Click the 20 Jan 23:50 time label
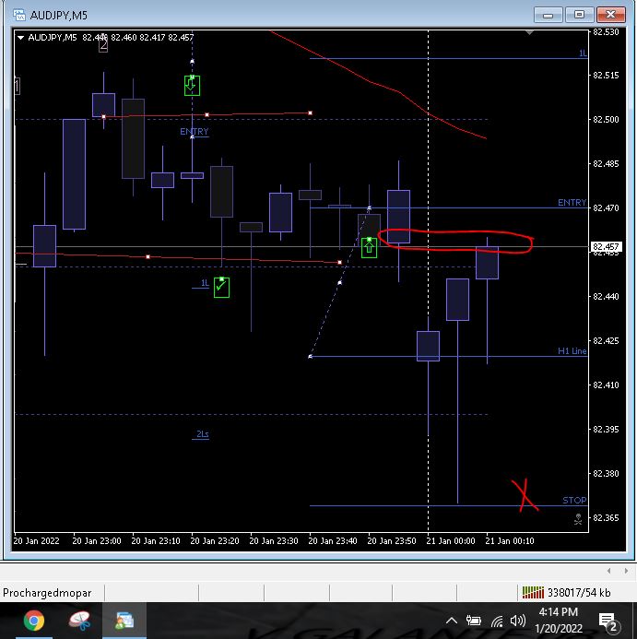 [391, 540]
